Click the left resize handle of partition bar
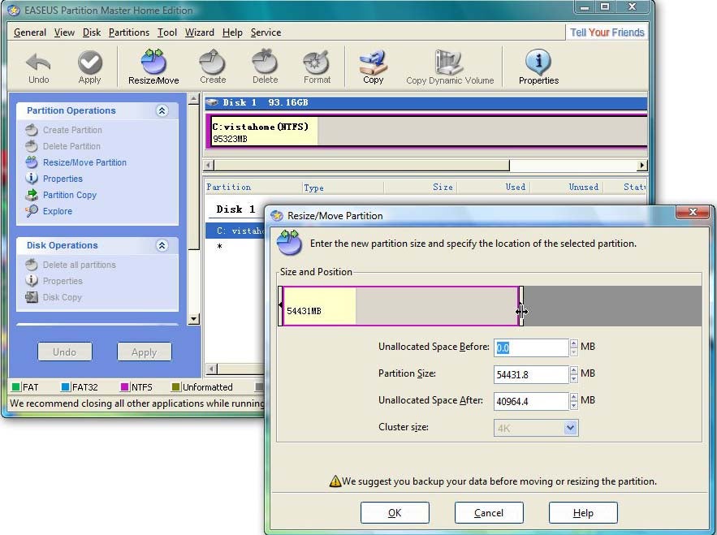 281,306
